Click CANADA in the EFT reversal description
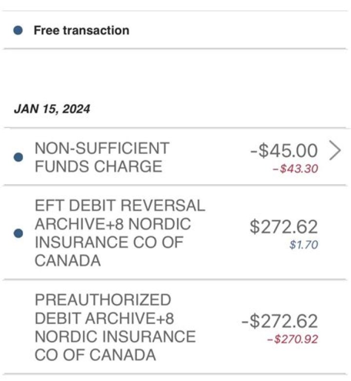The image size is (351, 381). 68,261
